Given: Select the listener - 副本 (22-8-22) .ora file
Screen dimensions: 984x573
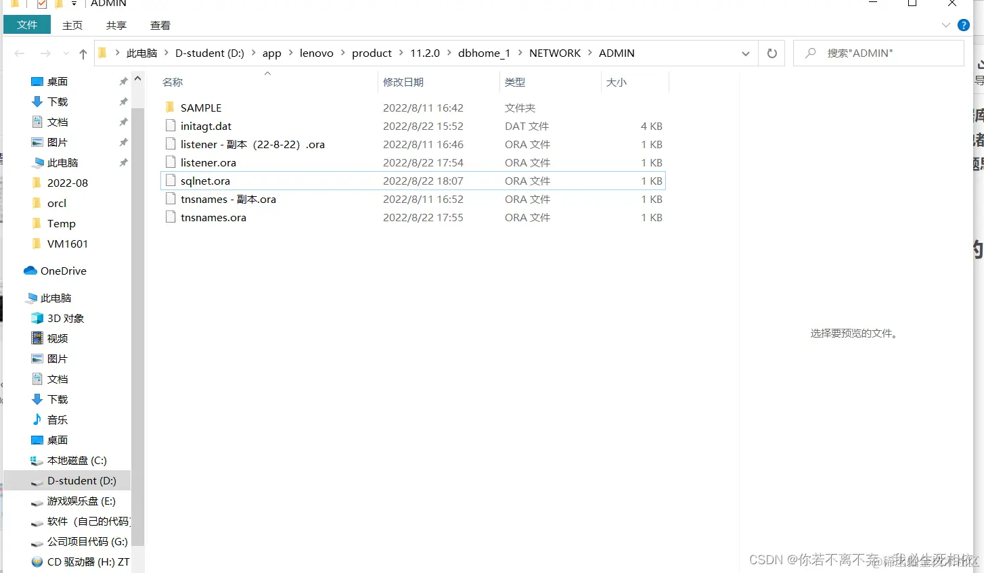Looking at the screenshot, I should pos(252,144).
